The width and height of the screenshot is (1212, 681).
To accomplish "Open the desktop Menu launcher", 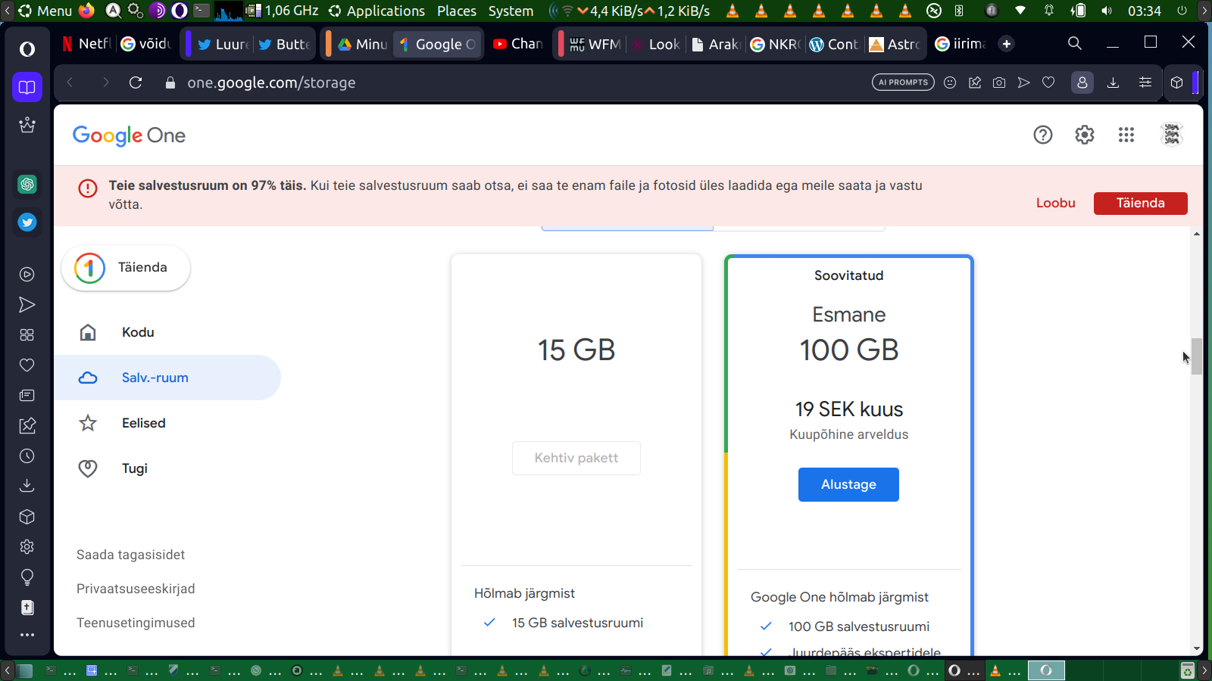I will 45,11.
